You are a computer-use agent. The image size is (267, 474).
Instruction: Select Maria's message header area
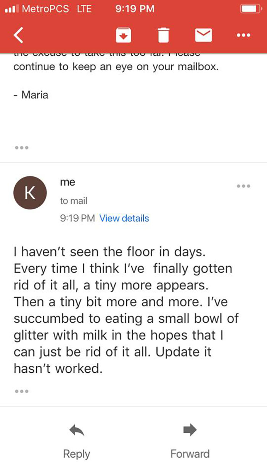133,95
